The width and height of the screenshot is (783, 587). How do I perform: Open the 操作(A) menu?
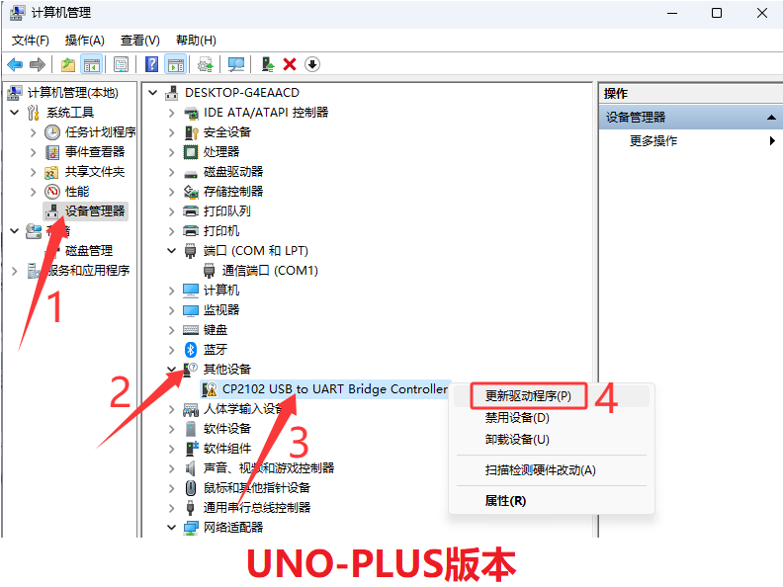click(x=85, y=41)
